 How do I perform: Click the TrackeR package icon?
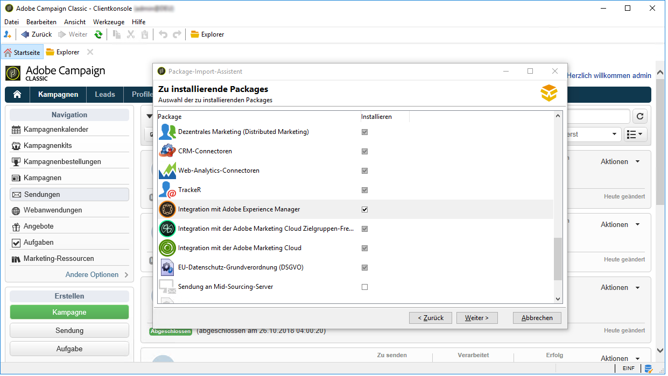pos(167,190)
